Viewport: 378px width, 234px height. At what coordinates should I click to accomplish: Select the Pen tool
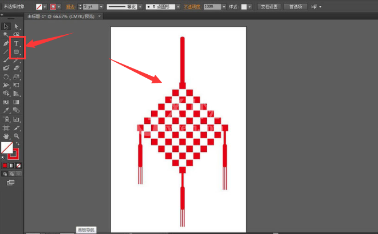pos(6,43)
